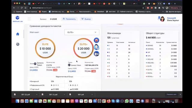Open Safari in the Dock
This screenshot has width=192, height=108.
pos(27,101)
